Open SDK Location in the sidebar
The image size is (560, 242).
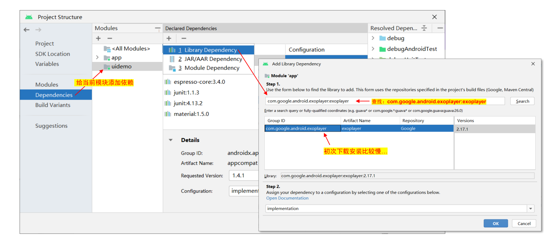pyautogui.click(x=52, y=54)
